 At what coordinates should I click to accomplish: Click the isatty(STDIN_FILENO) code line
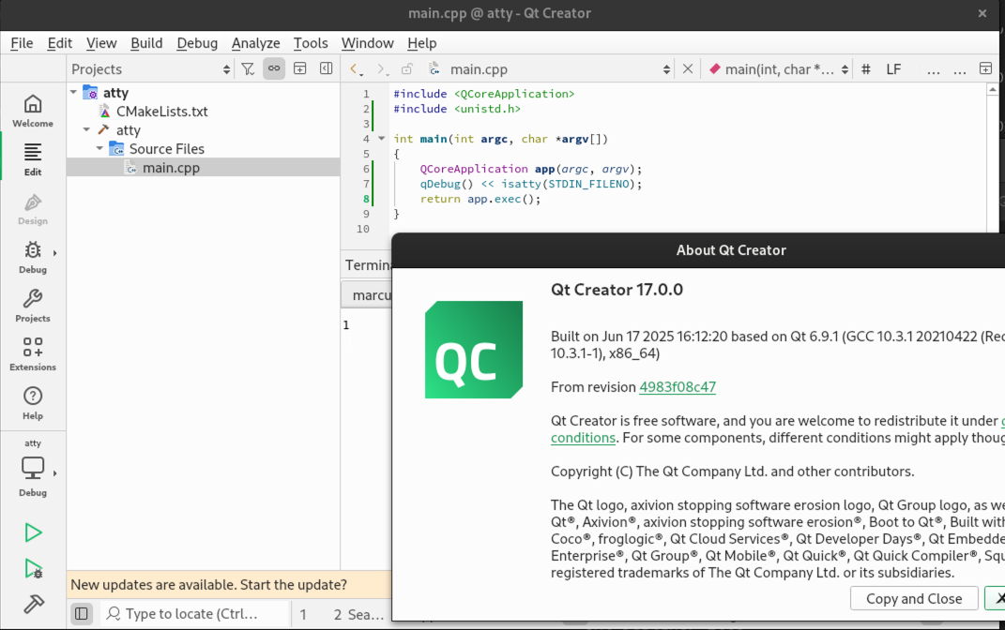pyautogui.click(x=531, y=184)
